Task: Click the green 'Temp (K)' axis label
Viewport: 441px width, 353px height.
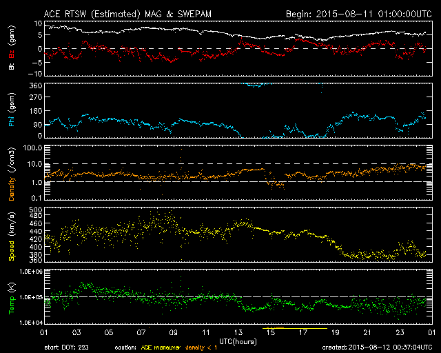Action: pos(12,299)
